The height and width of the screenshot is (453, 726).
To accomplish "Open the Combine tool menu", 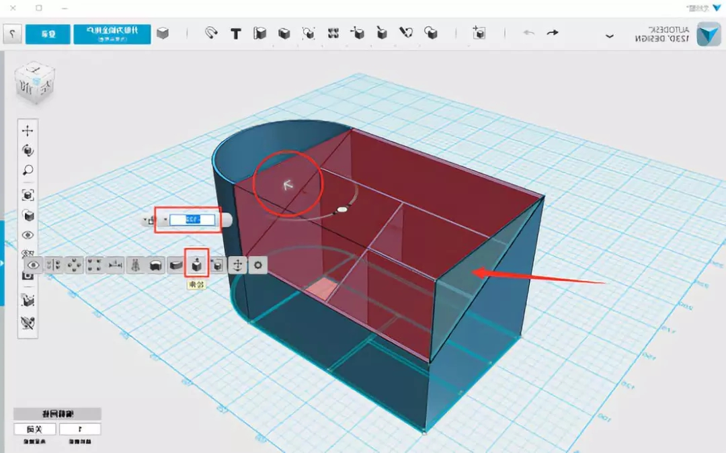I will pyautogui.click(x=284, y=33).
